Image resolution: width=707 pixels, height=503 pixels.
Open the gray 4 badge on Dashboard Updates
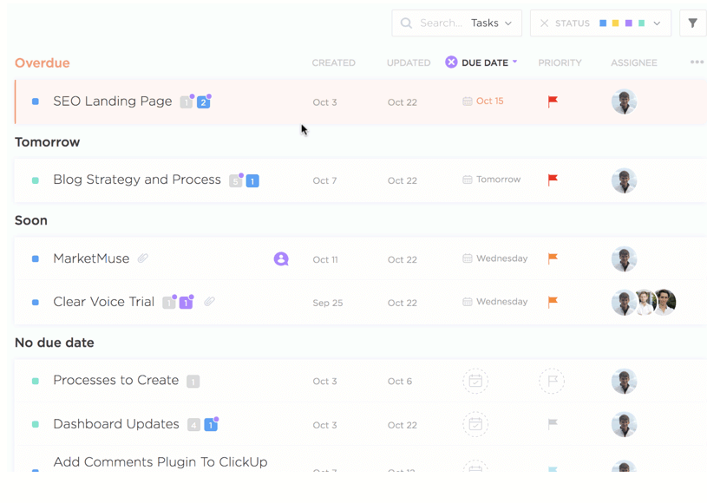point(194,425)
